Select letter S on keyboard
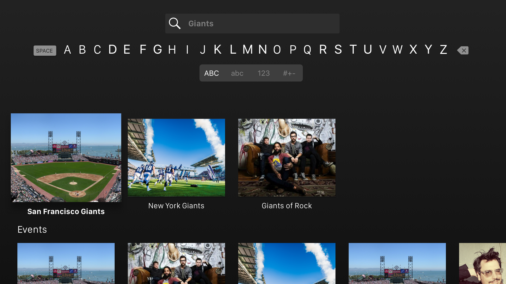Image resolution: width=506 pixels, height=284 pixels. pyautogui.click(x=338, y=49)
